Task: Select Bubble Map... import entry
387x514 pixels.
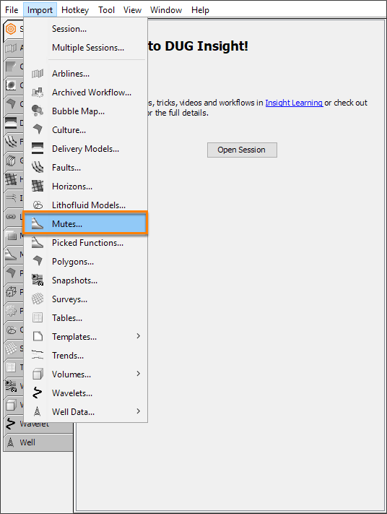Action: [x=85, y=111]
